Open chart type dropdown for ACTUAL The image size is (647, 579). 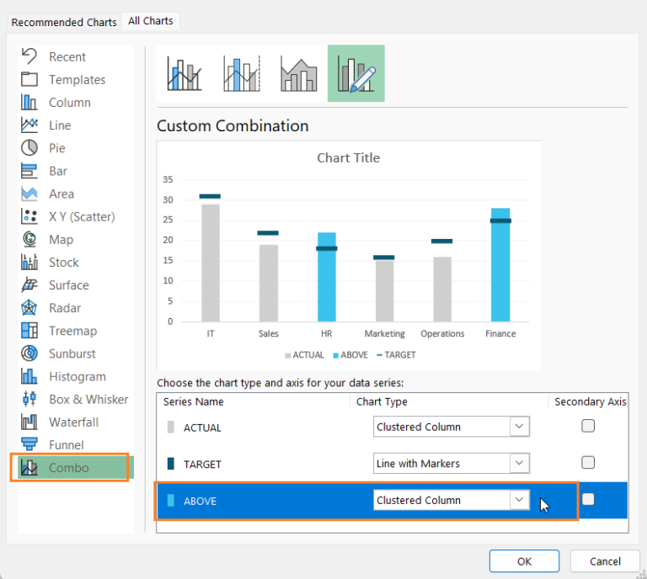pyautogui.click(x=520, y=427)
